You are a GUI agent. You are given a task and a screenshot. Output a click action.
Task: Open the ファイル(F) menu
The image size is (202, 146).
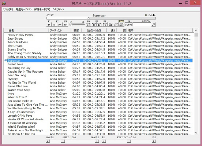(x=8, y=9)
